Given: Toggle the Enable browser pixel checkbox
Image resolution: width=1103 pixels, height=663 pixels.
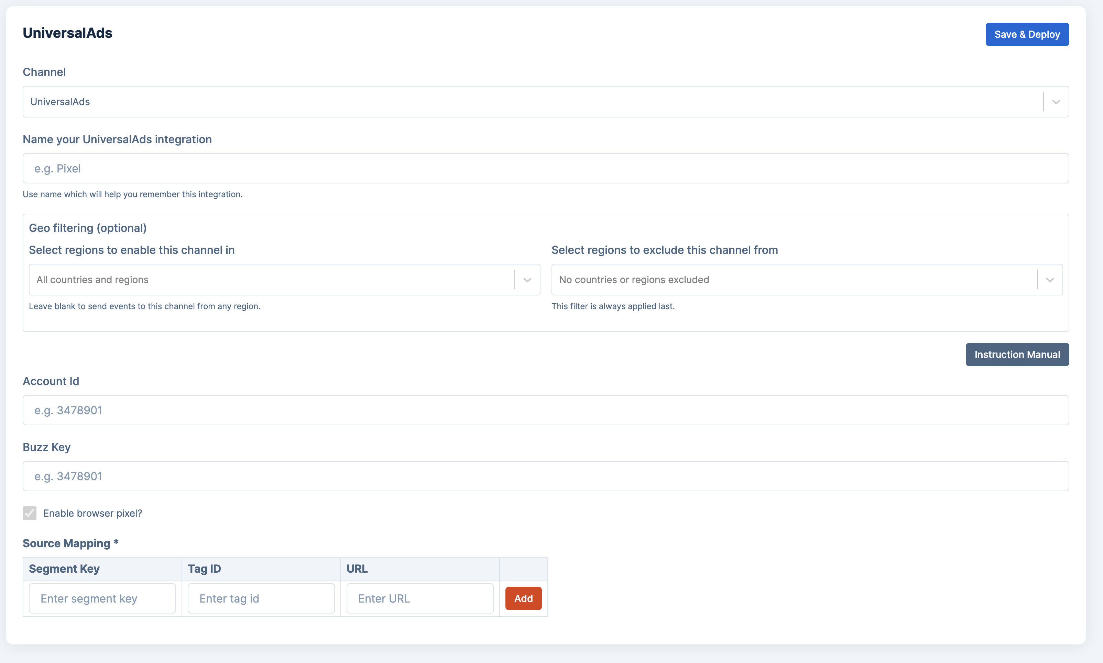Looking at the screenshot, I should 30,513.
